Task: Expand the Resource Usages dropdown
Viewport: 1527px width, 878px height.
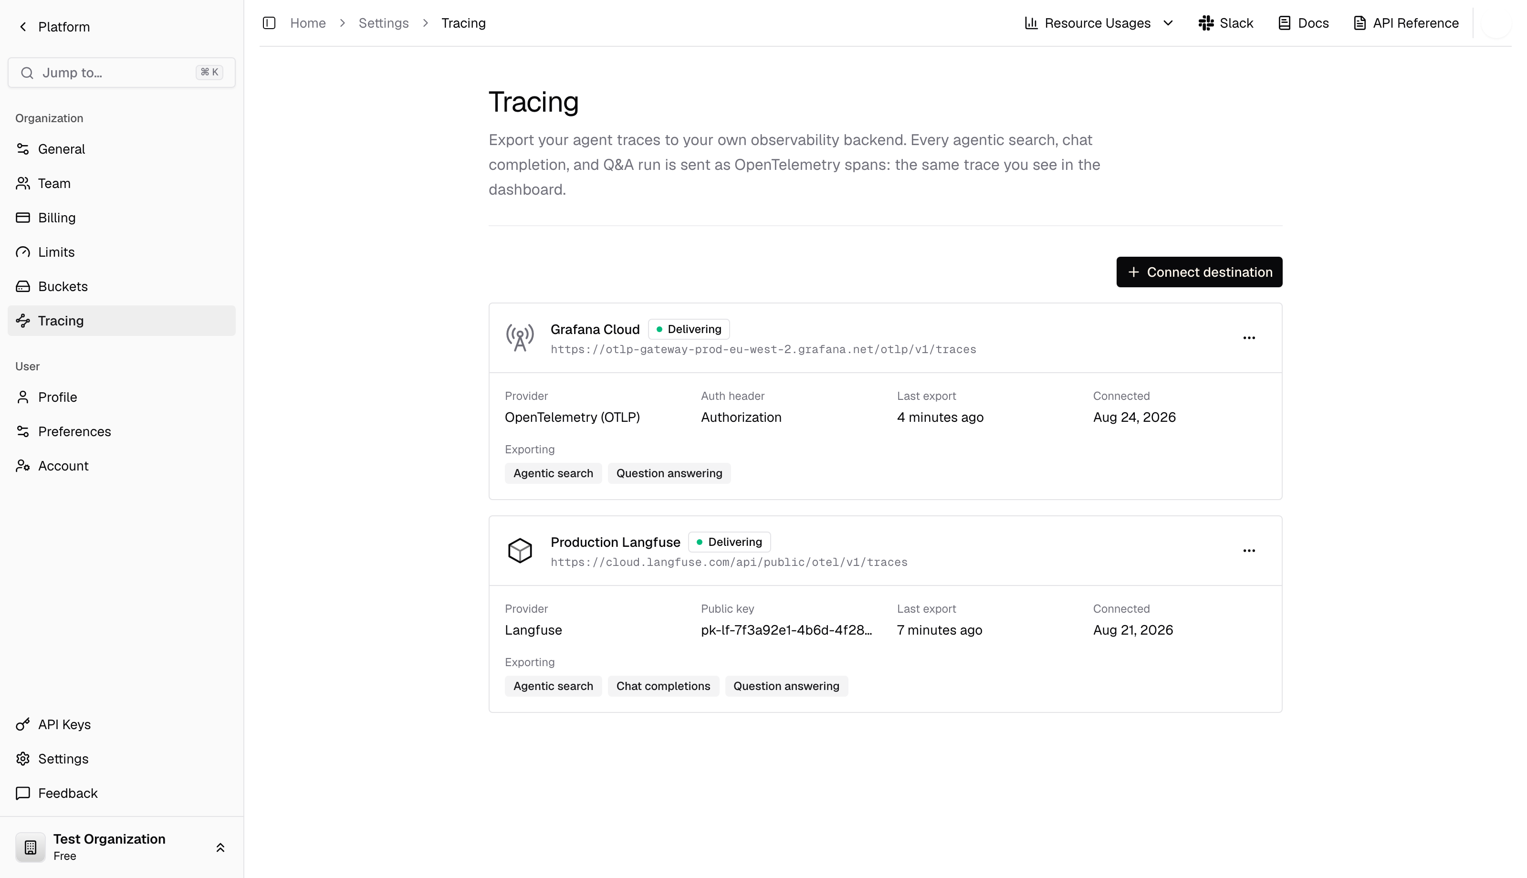Action: coord(1168,23)
